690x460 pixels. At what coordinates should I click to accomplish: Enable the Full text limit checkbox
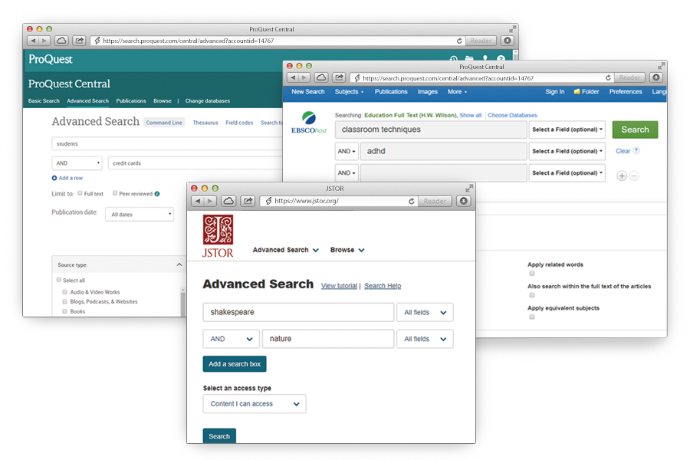point(80,194)
